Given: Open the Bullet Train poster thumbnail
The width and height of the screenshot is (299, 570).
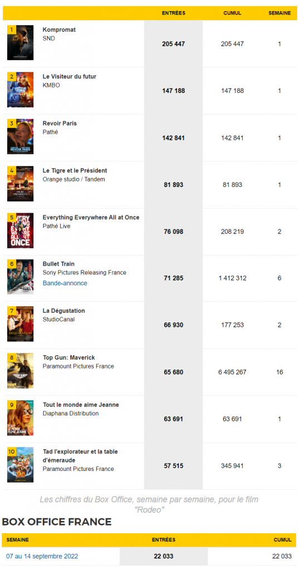Looking at the screenshot, I should coord(21,277).
